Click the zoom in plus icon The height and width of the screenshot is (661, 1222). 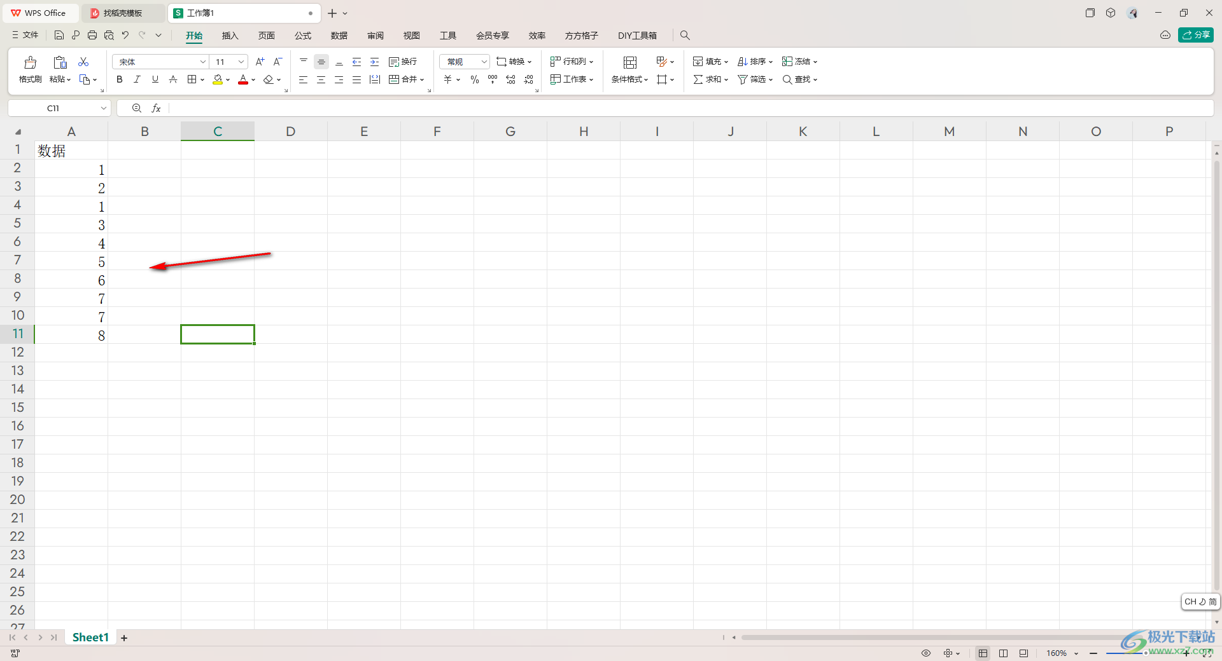pos(1186,653)
